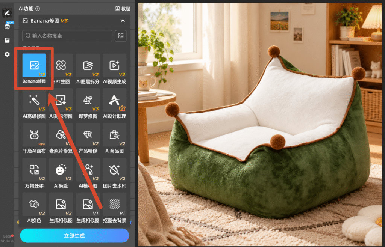Focus the 输入名称搜索 search field
This screenshot has width=385, height=247.
click(x=67, y=36)
